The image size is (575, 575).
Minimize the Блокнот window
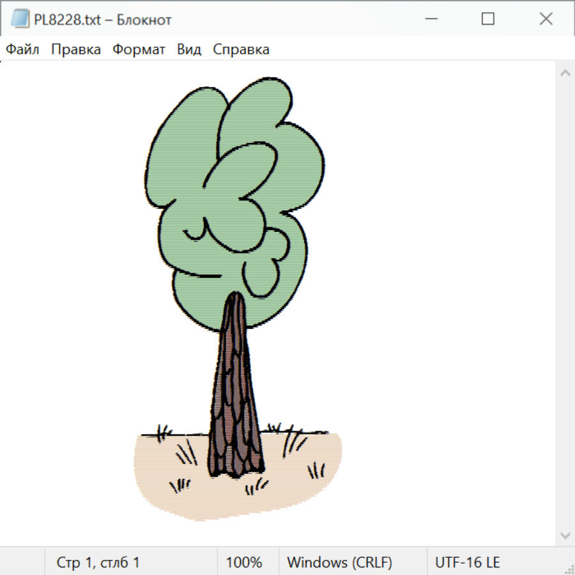pyautogui.click(x=429, y=20)
